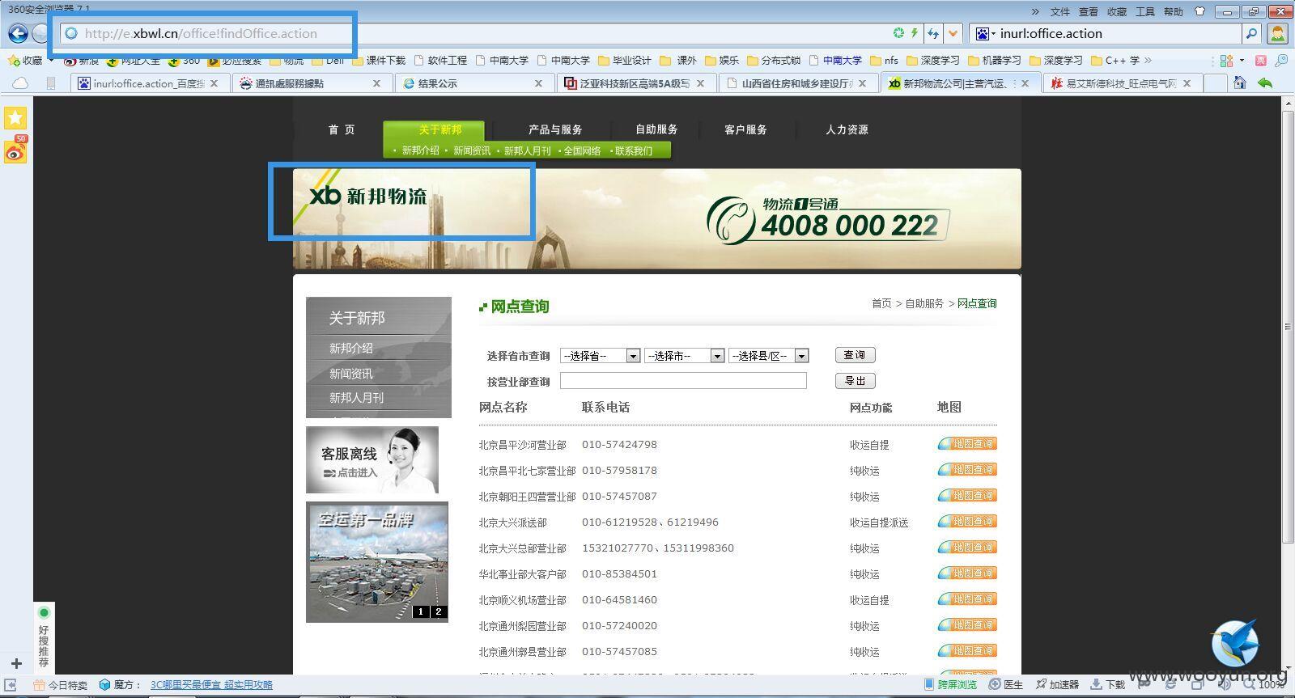
Task: Open the 新闻资讯 link in left sidebar
Action: click(x=351, y=374)
